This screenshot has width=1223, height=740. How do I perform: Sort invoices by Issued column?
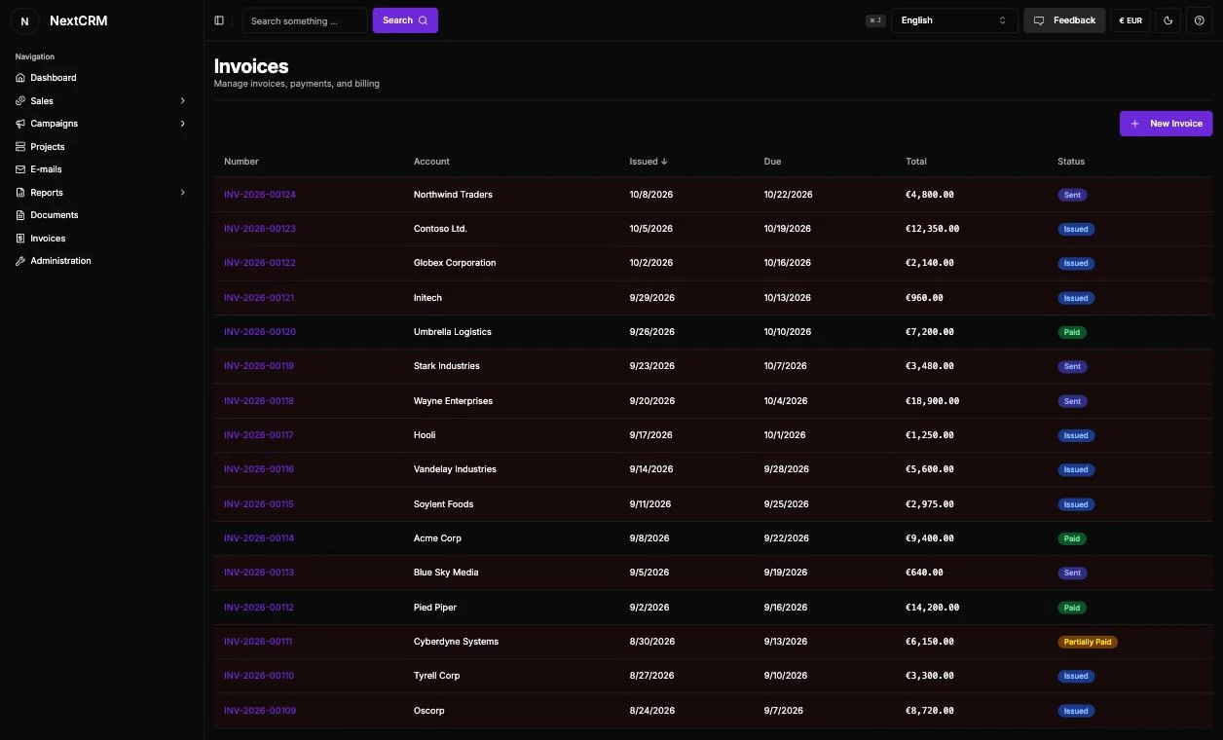[649, 162]
